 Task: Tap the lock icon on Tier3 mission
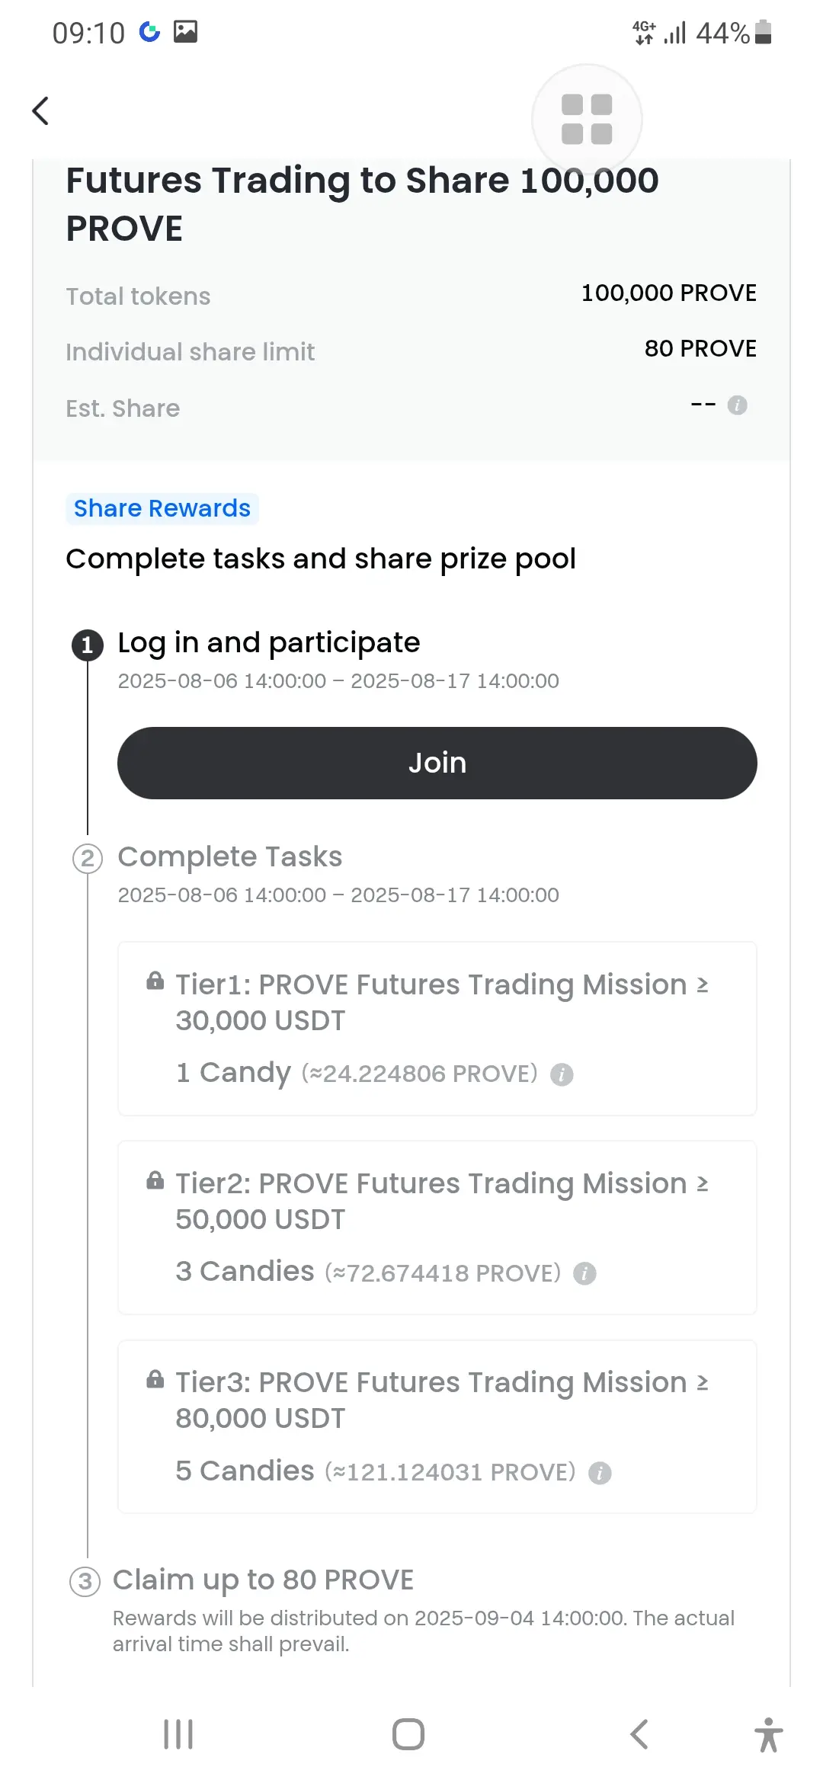click(155, 1378)
